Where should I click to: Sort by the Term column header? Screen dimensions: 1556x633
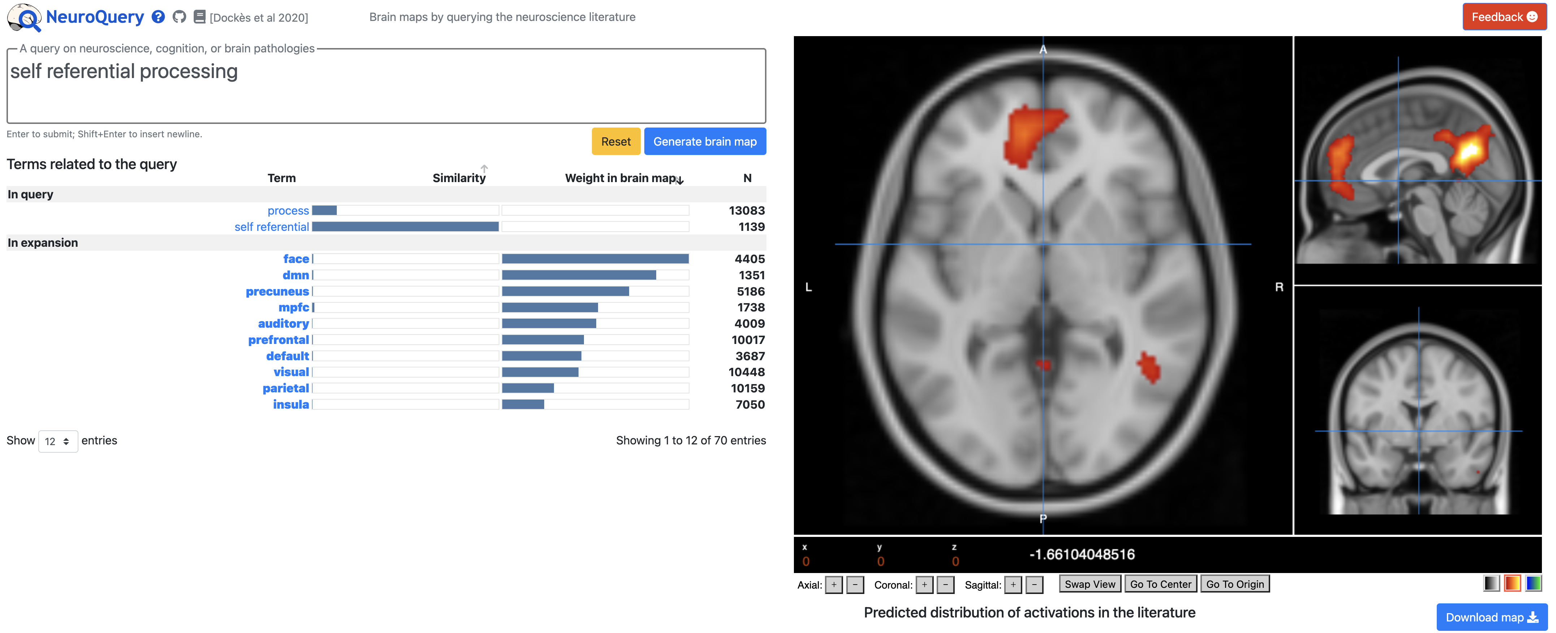281,177
